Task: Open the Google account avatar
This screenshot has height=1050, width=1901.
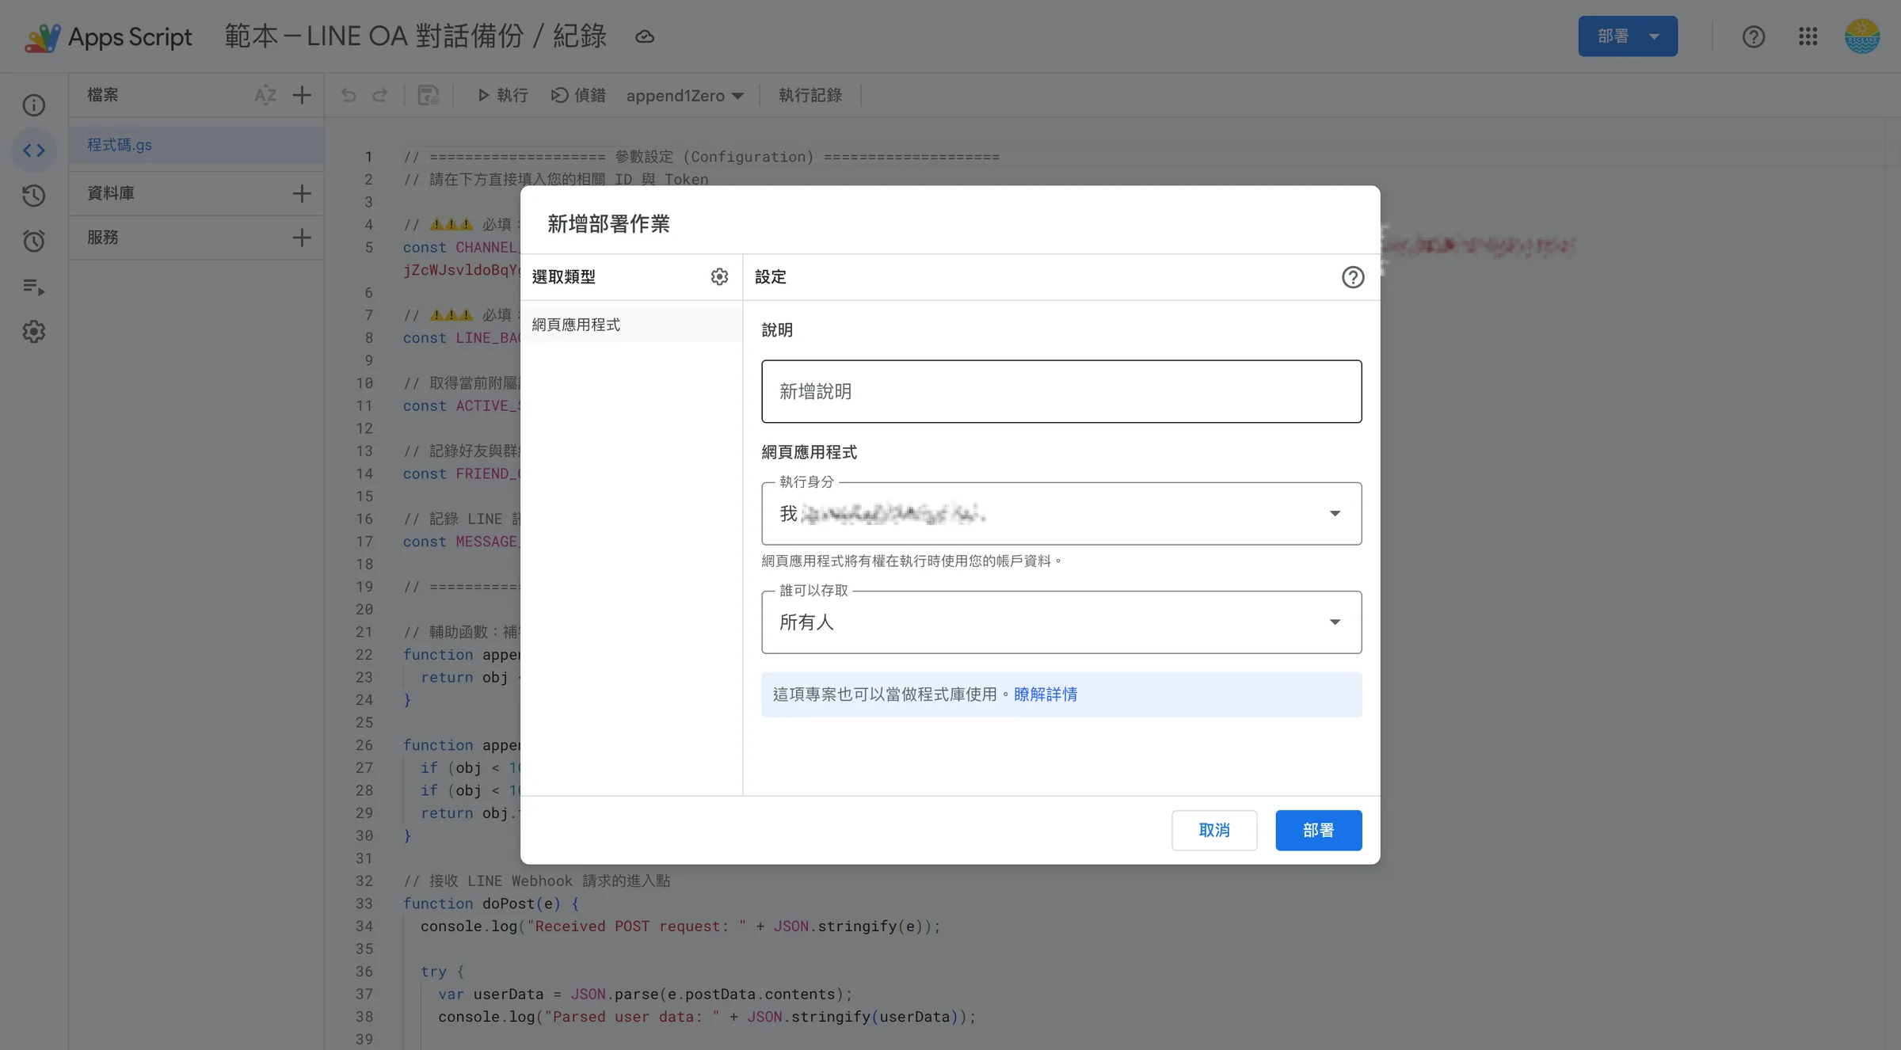Action: coord(1862,36)
